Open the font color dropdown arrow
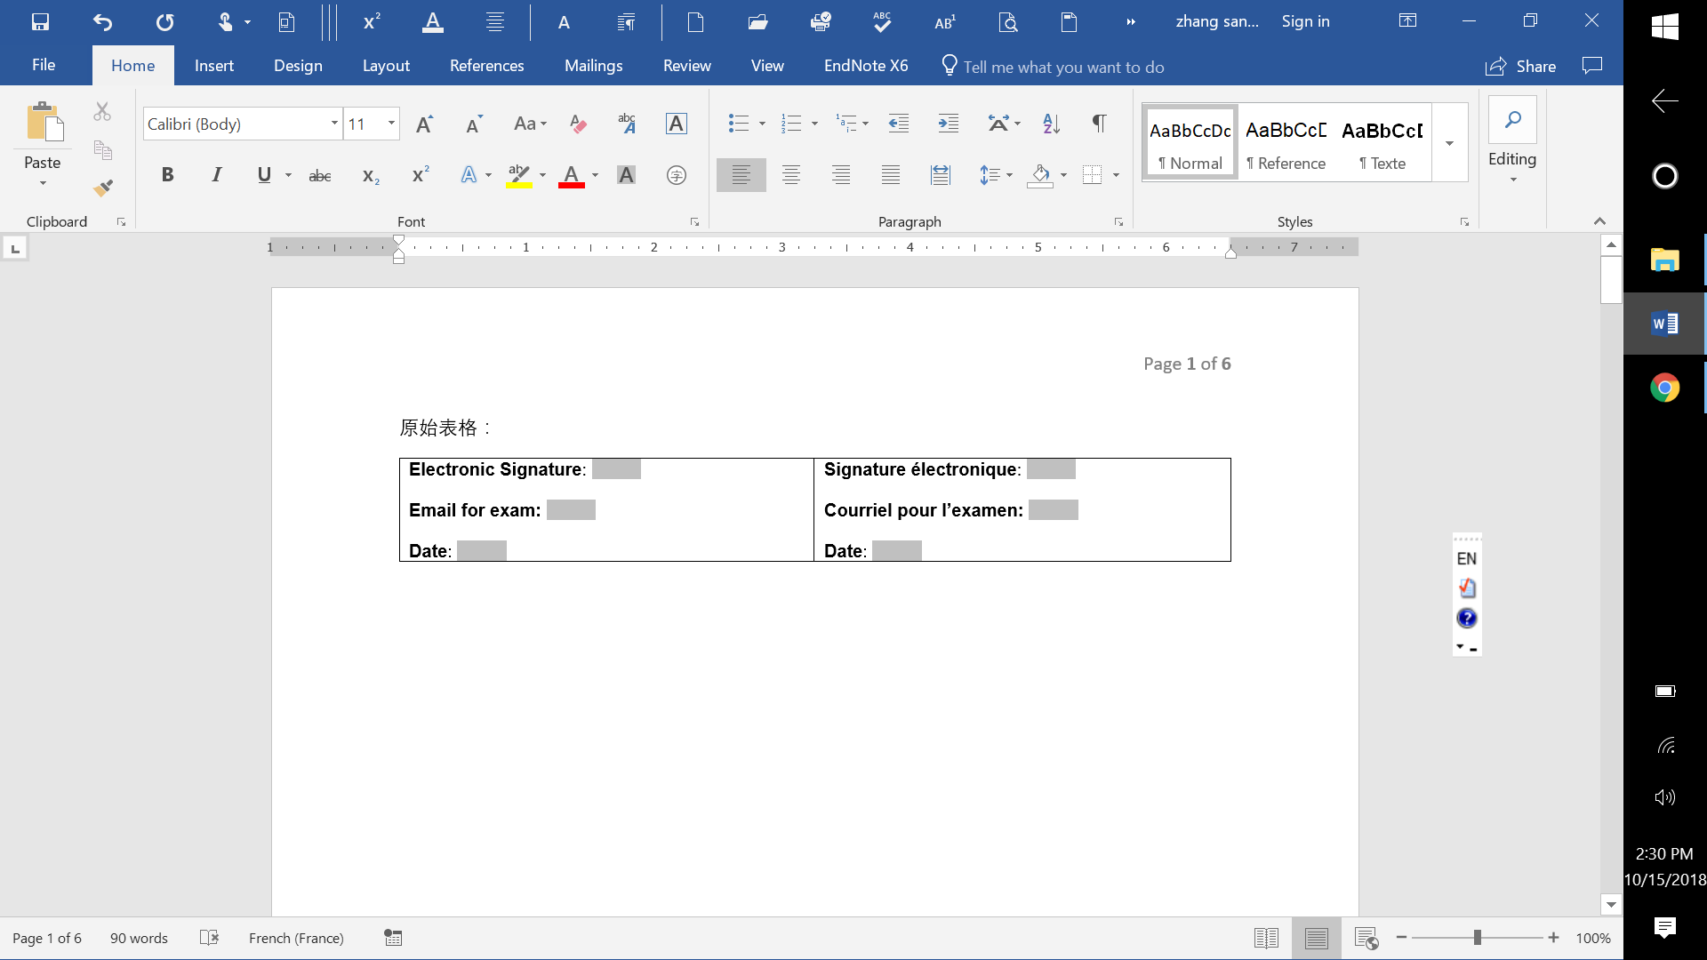 click(x=595, y=175)
